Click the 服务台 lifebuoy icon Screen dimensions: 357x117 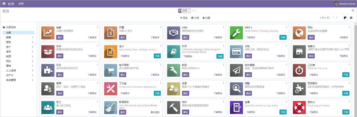pos(299,108)
